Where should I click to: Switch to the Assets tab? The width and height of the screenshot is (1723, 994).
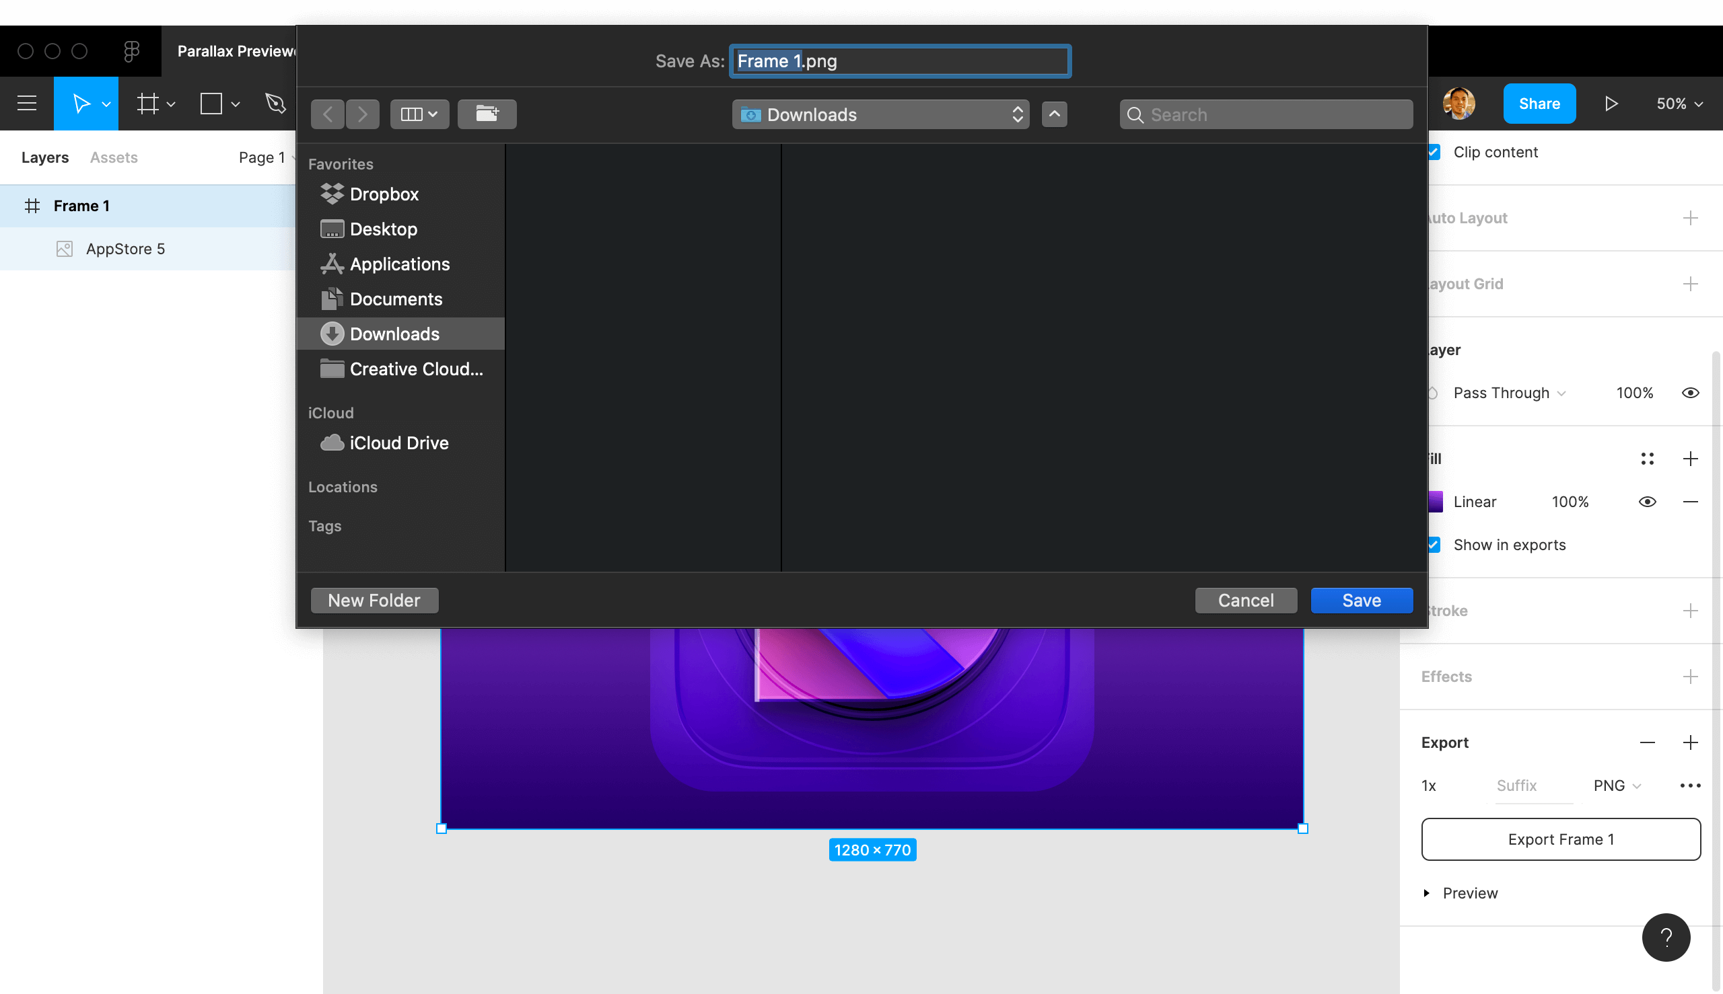114,157
